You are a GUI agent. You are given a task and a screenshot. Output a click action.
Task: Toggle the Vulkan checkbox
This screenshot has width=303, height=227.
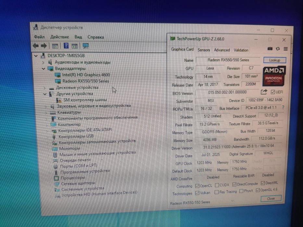197,193
